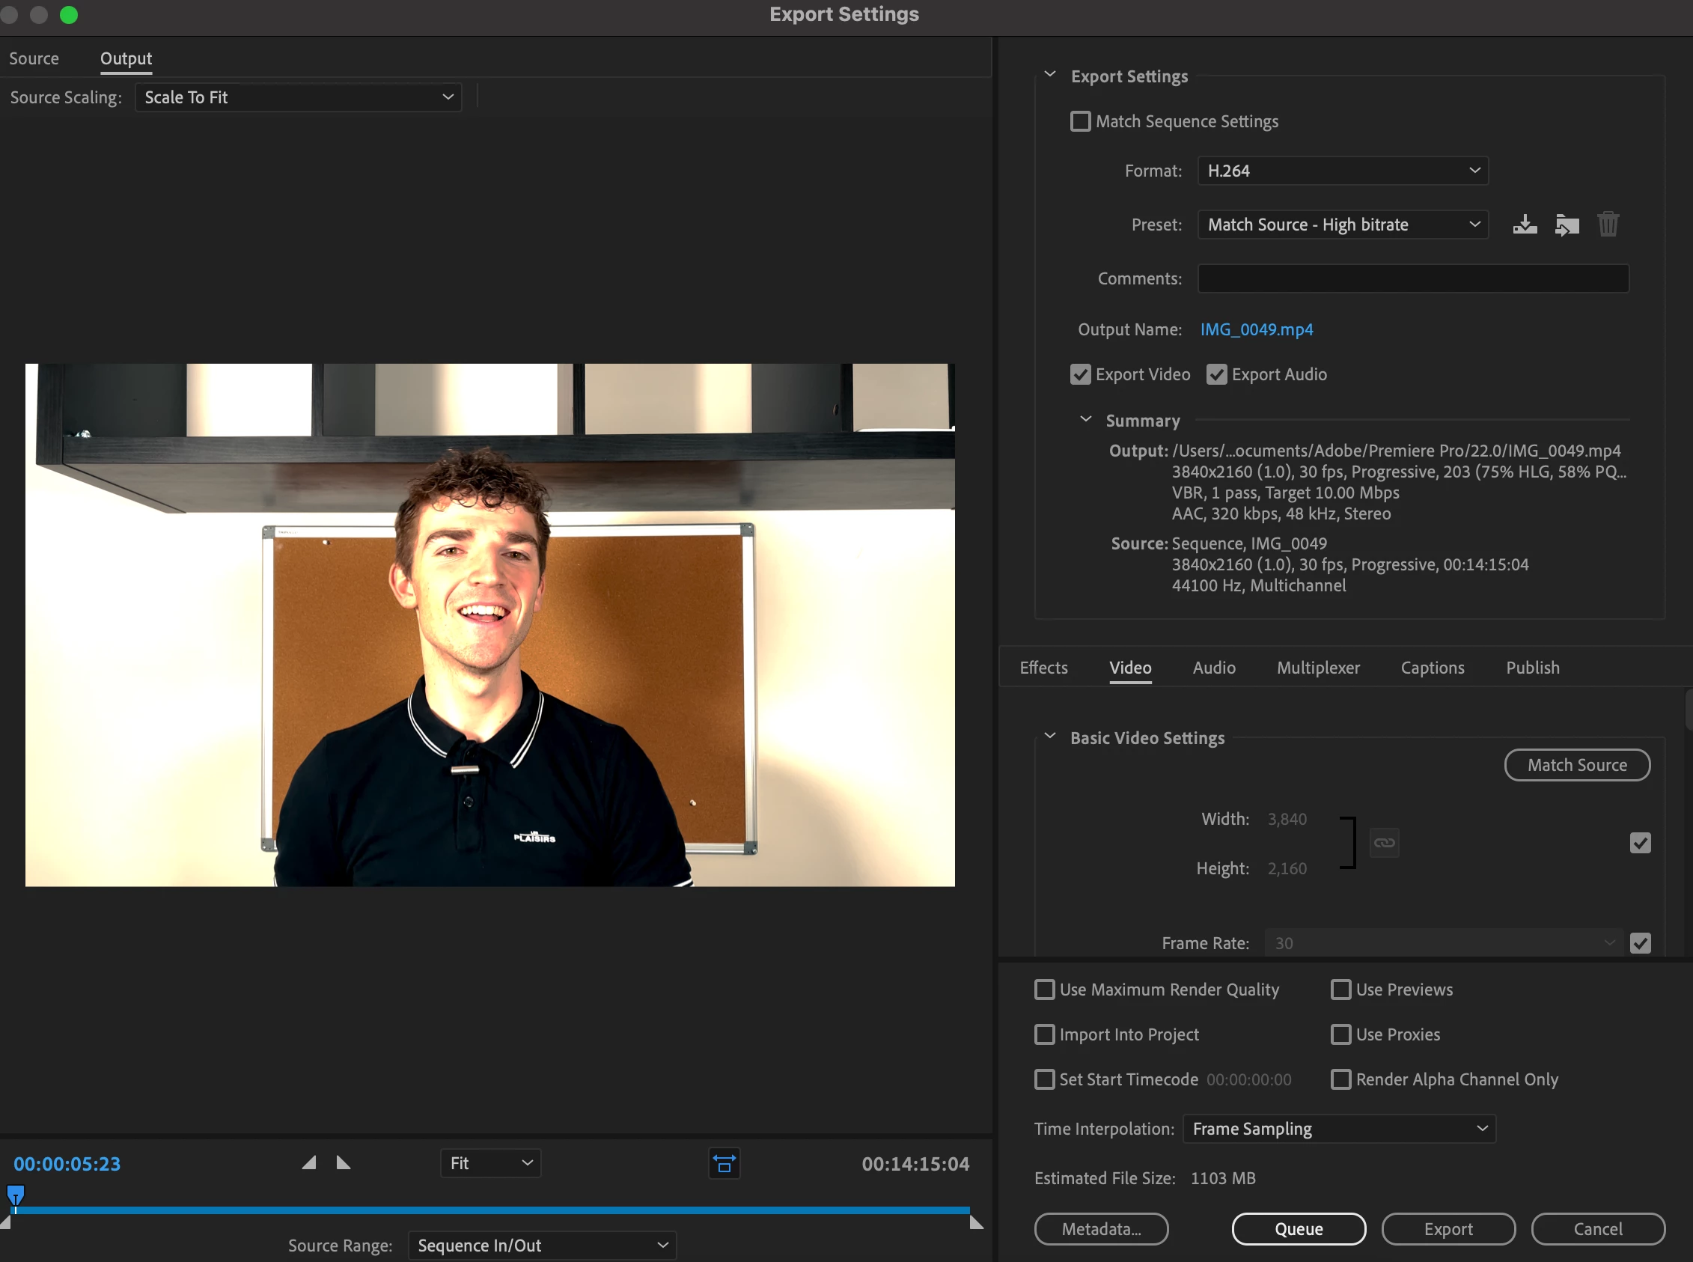Click the Save Preset icon

click(x=1525, y=225)
